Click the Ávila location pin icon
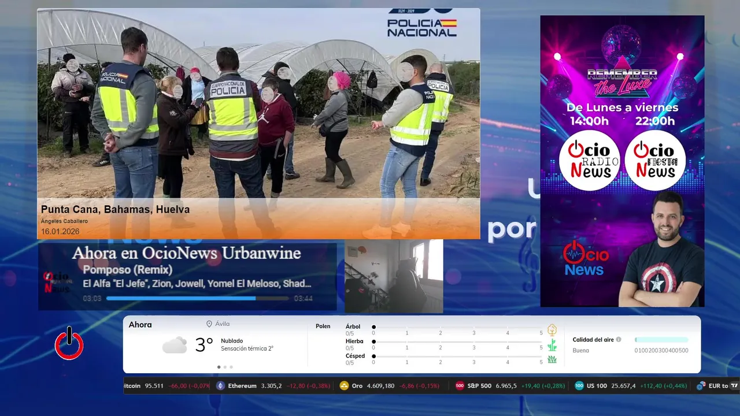The height and width of the screenshot is (416, 740). 209,324
